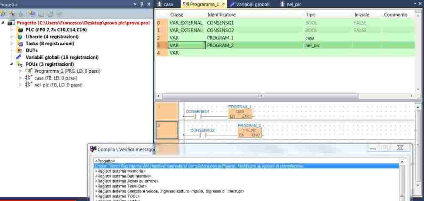Close the Programma_1 tab

[x=223, y=4]
